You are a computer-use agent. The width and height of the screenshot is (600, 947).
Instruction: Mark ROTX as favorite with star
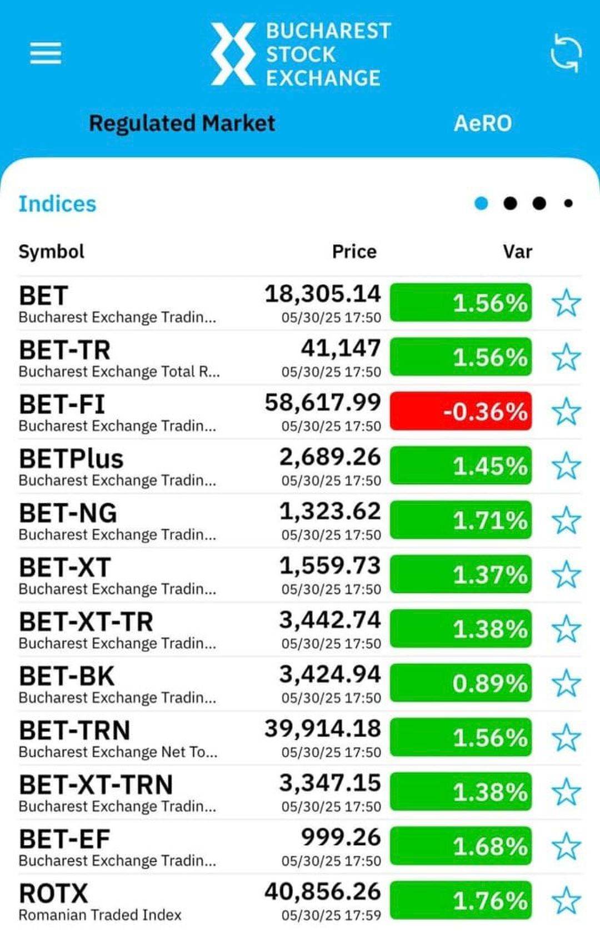click(566, 901)
